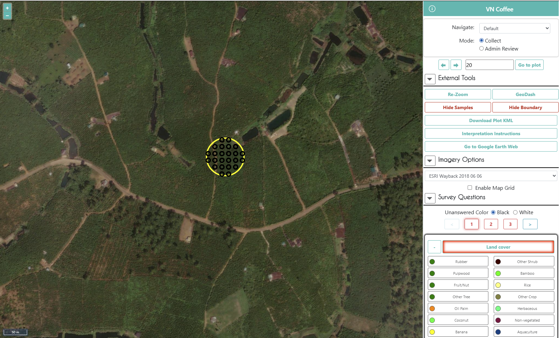559x338 pixels.
Task: Click the next survey question arrow
Action: [530, 224]
